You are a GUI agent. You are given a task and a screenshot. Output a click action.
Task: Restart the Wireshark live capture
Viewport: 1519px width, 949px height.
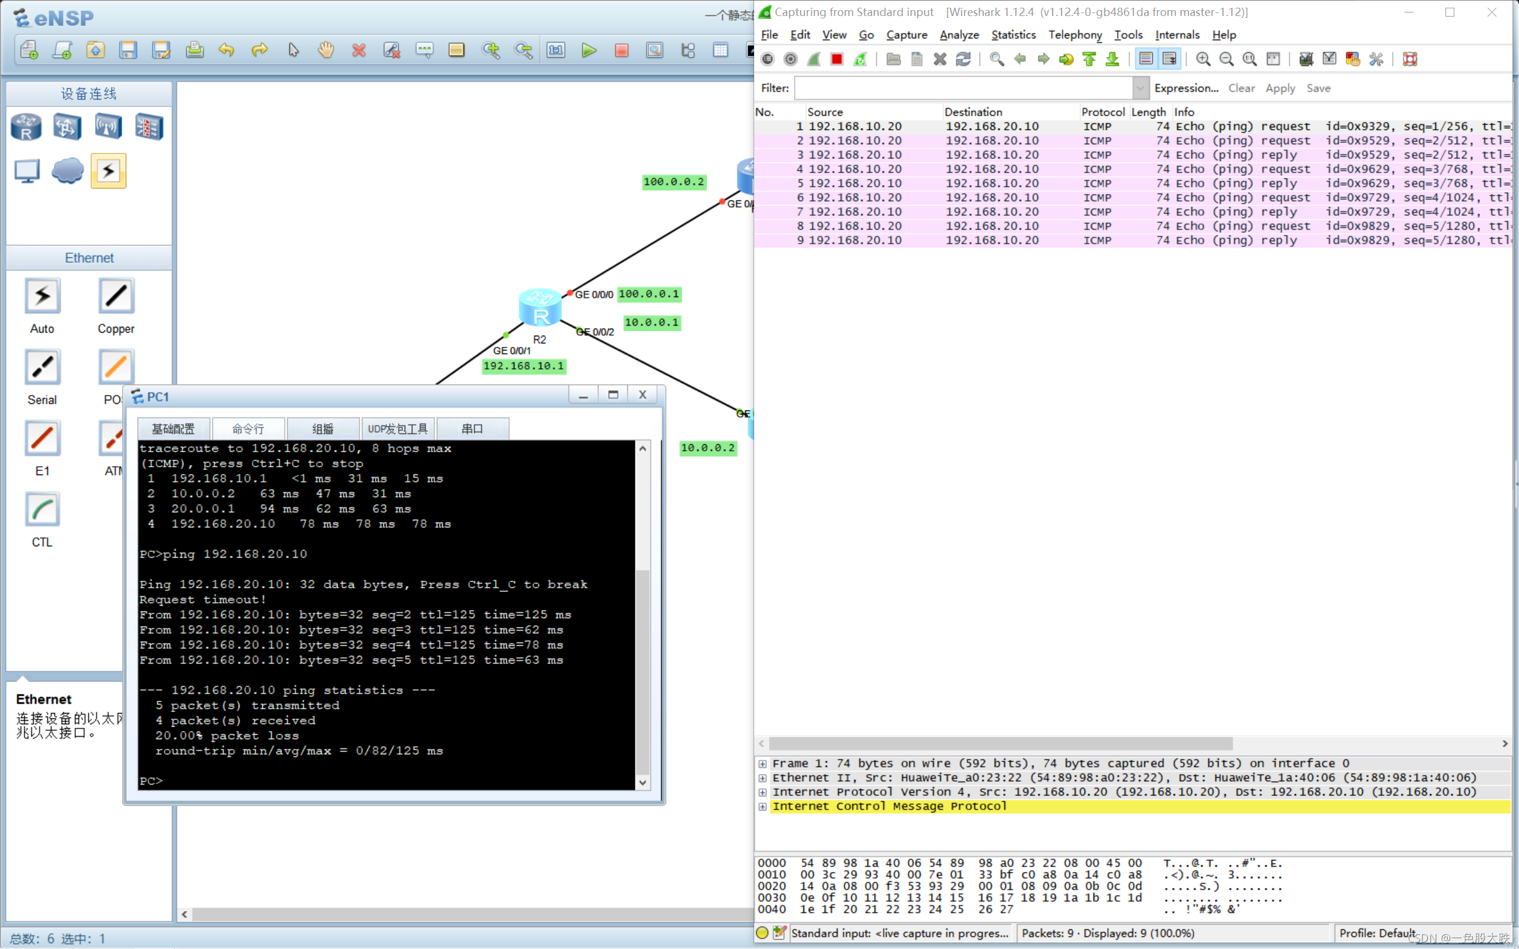860,59
